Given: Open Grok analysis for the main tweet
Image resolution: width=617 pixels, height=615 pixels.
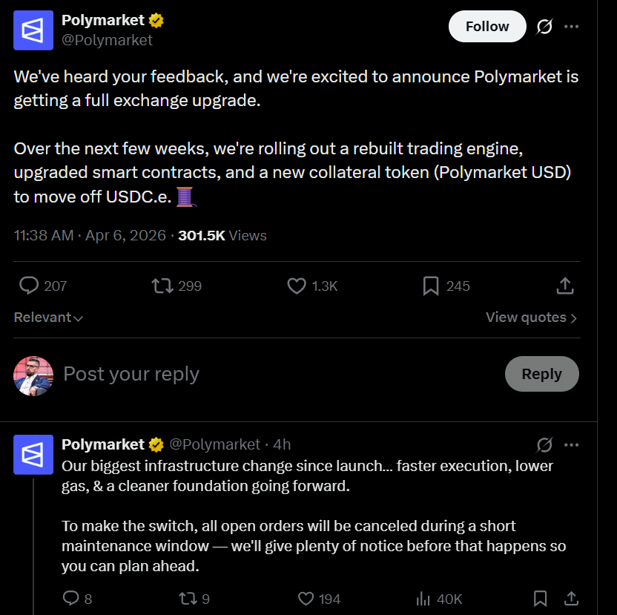Looking at the screenshot, I should [544, 26].
